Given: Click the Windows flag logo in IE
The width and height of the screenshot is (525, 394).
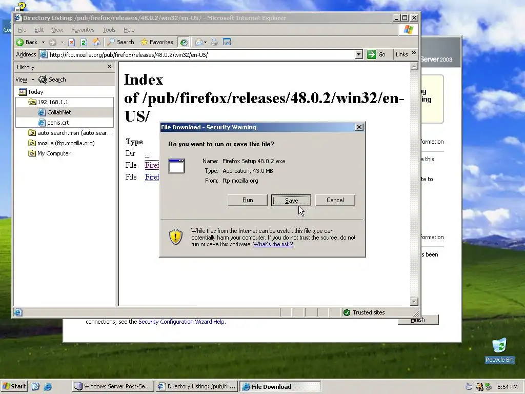Looking at the screenshot, I should (x=408, y=30).
